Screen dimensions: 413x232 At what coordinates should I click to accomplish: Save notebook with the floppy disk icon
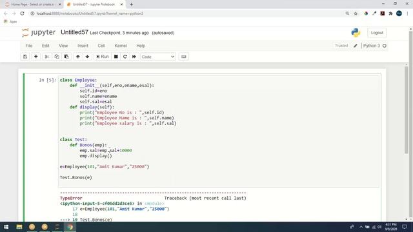[25, 57]
